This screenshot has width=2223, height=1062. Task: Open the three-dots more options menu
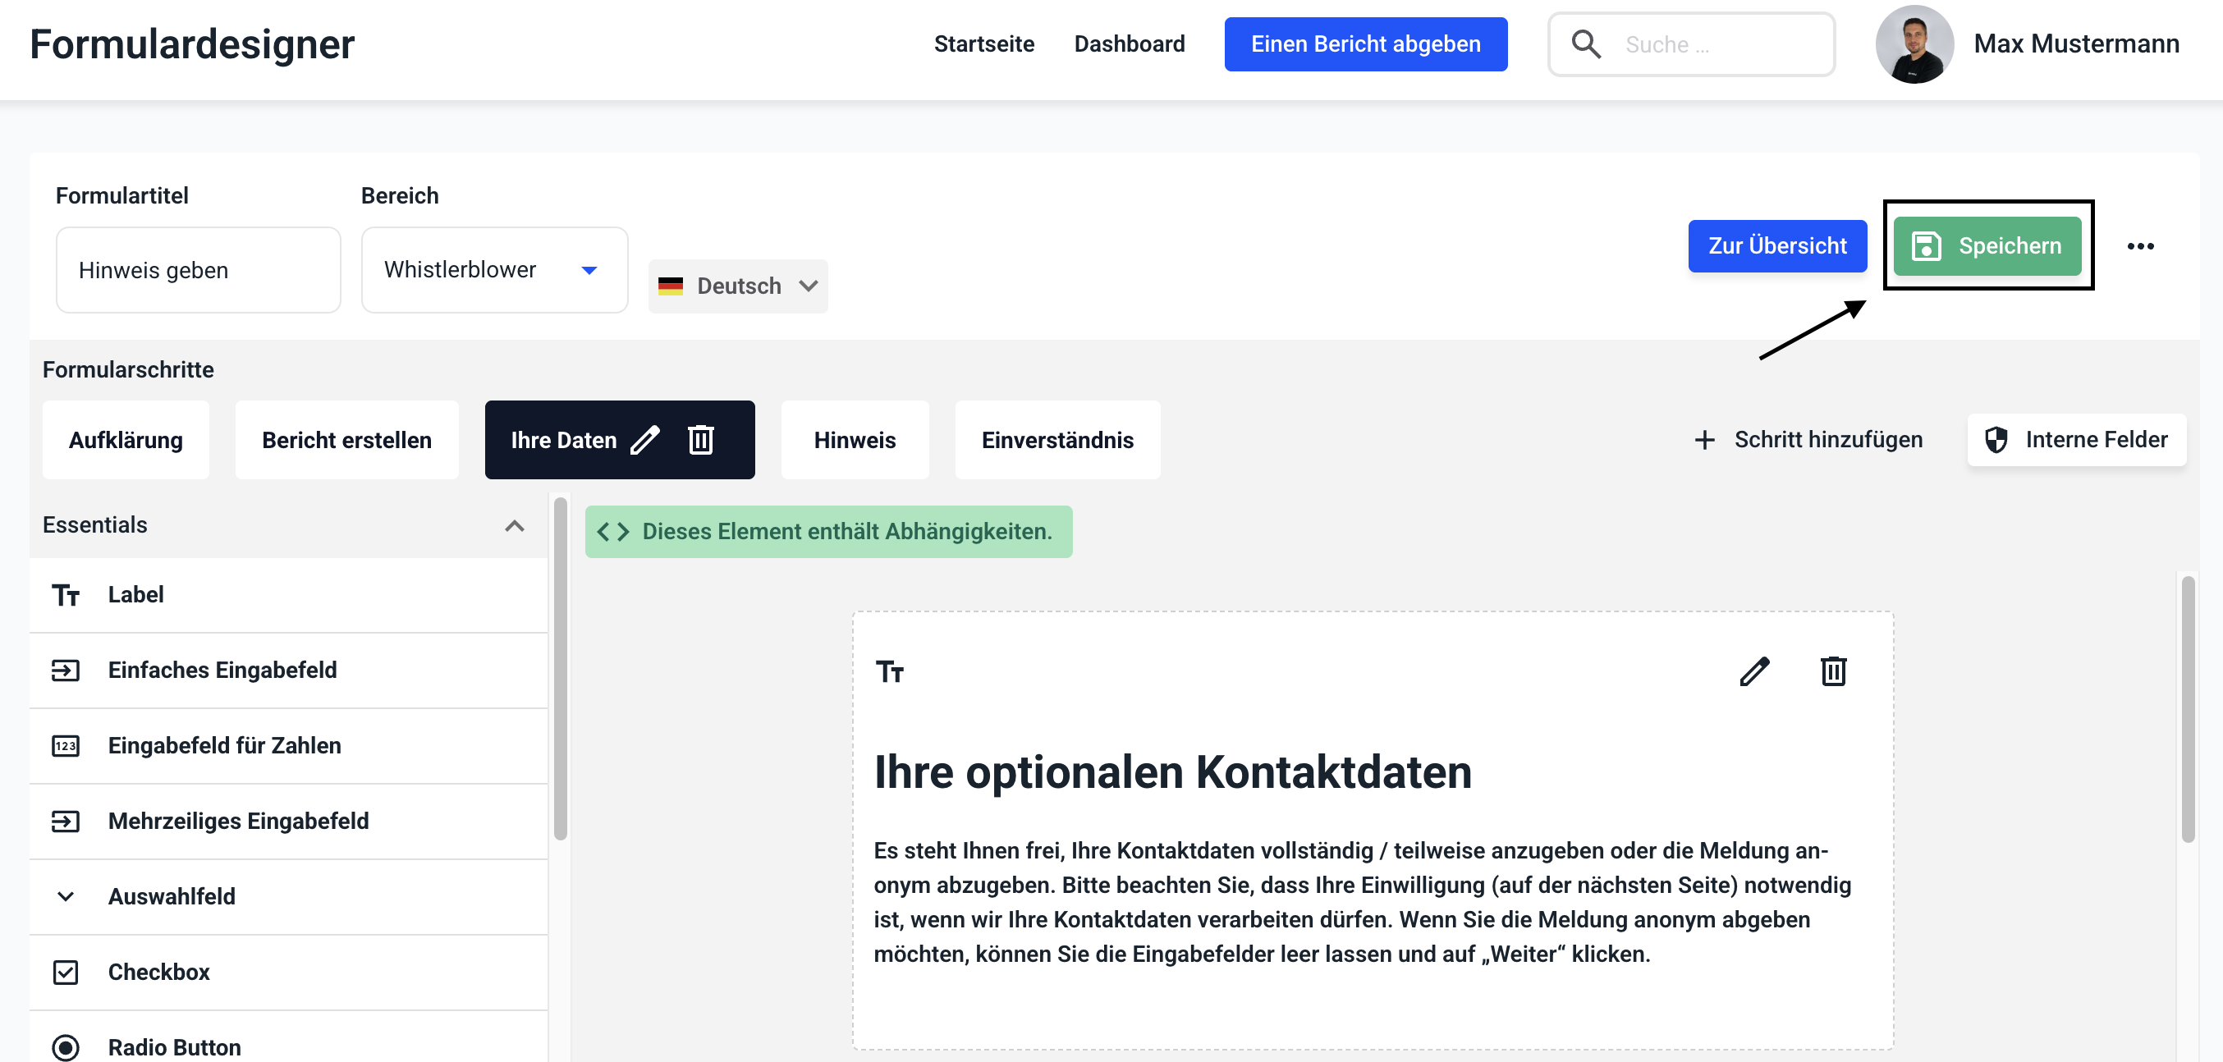click(x=2140, y=247)
